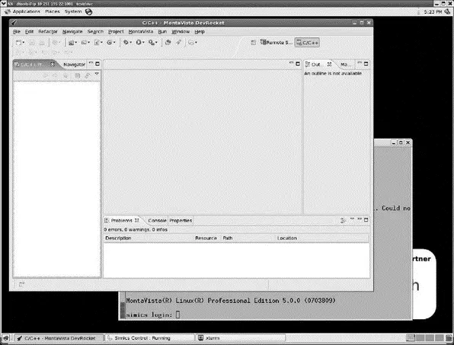Expand the Run configurations dropdown arrow
The image size is (454, 345).
pyautogui.click(x=144, y=43)
